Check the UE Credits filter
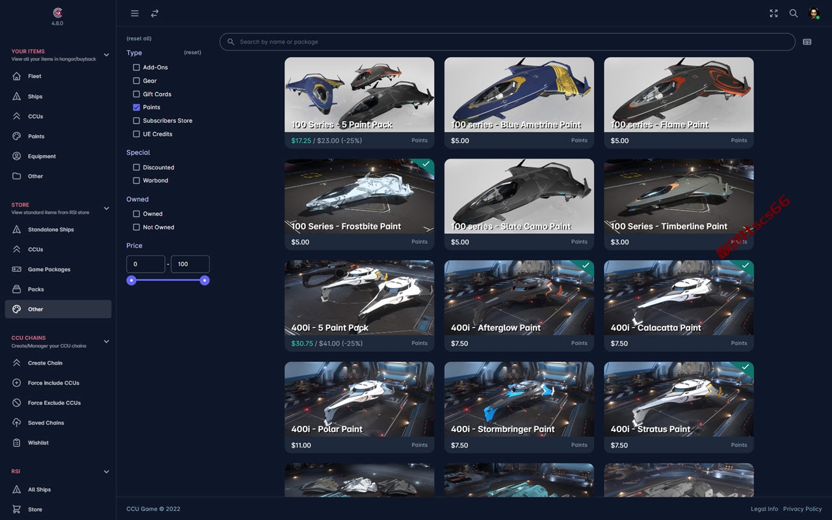Image resolution: width=832 pixels, height=520 pixels. pos(136,134)
